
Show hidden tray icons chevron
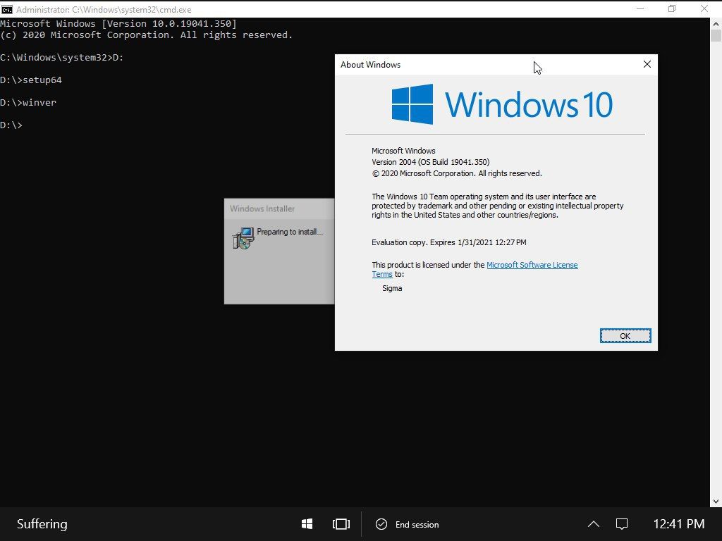click(x=594, y=524)
